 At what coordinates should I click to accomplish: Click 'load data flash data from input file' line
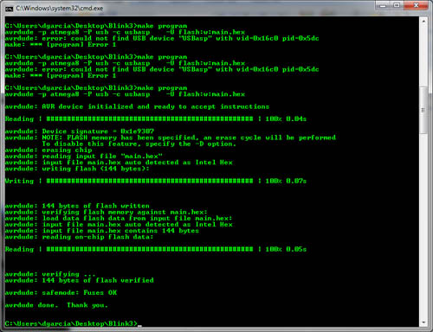click(x=119, y=218)
